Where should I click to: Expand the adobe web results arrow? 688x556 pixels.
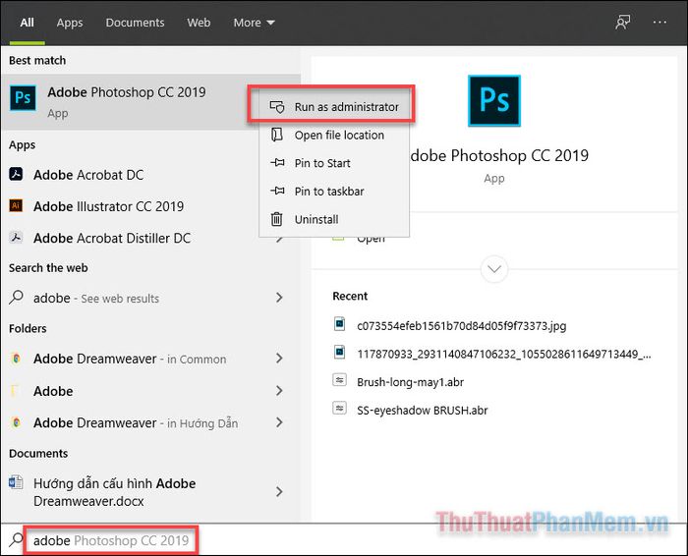pos(279,298)
